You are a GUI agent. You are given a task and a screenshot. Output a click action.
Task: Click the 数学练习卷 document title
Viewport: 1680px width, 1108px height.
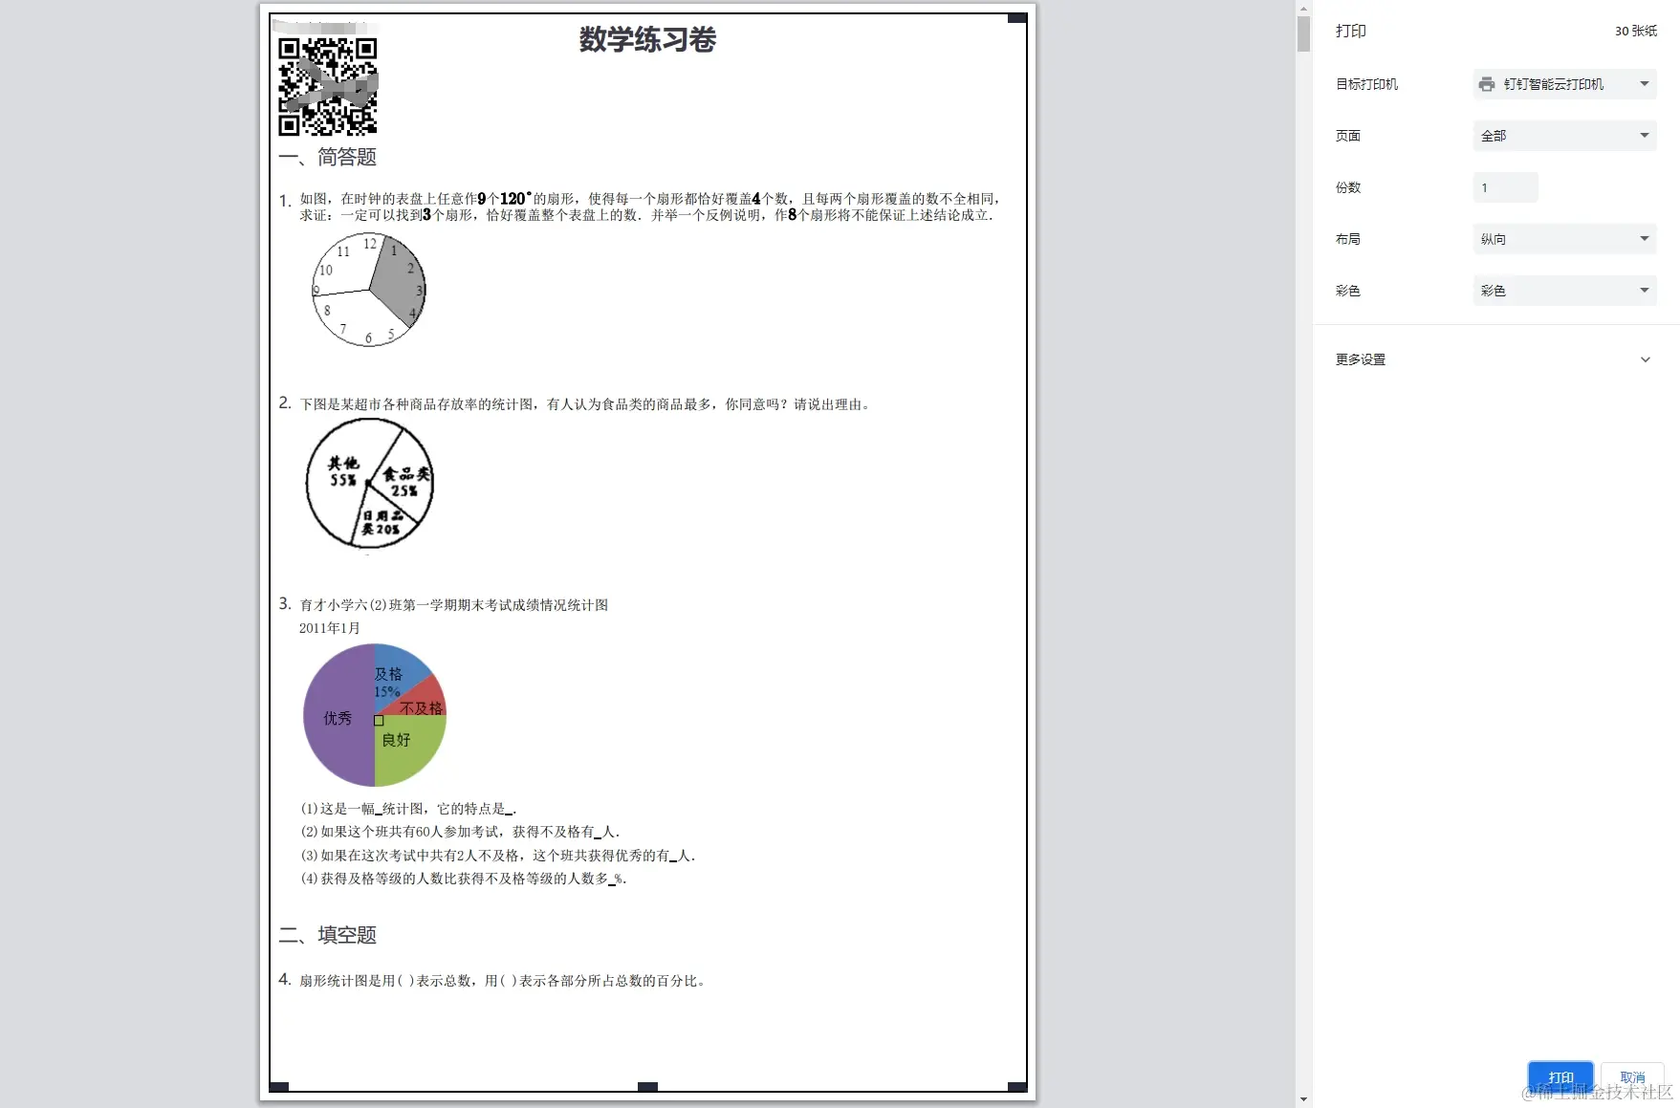(646, 40)
